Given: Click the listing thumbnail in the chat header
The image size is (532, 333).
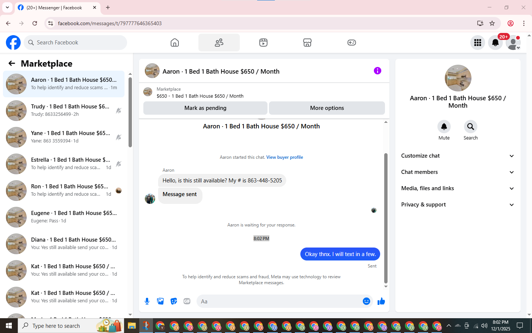Looking at the screenshot, I should point(152,71).
